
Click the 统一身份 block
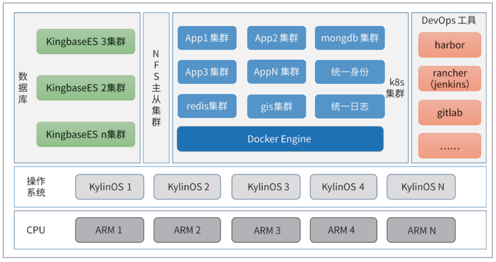coord(350,72)
